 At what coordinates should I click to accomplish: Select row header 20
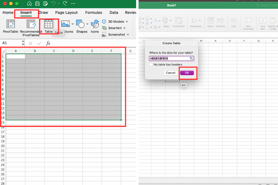click(3, 146)
